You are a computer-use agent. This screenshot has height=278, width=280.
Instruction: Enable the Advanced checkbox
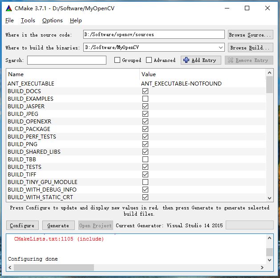click(149, 60)
